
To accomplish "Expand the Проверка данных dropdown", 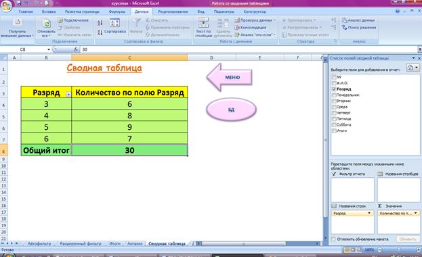I will 274,20.
